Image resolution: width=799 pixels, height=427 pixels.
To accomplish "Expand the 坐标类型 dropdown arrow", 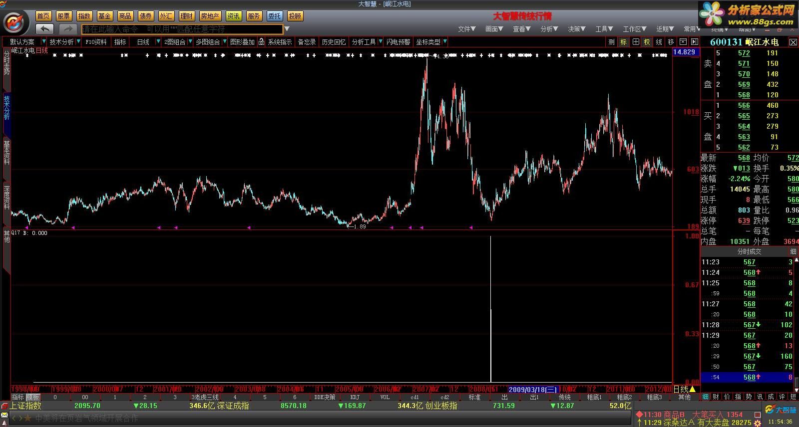I will [445, 41].
